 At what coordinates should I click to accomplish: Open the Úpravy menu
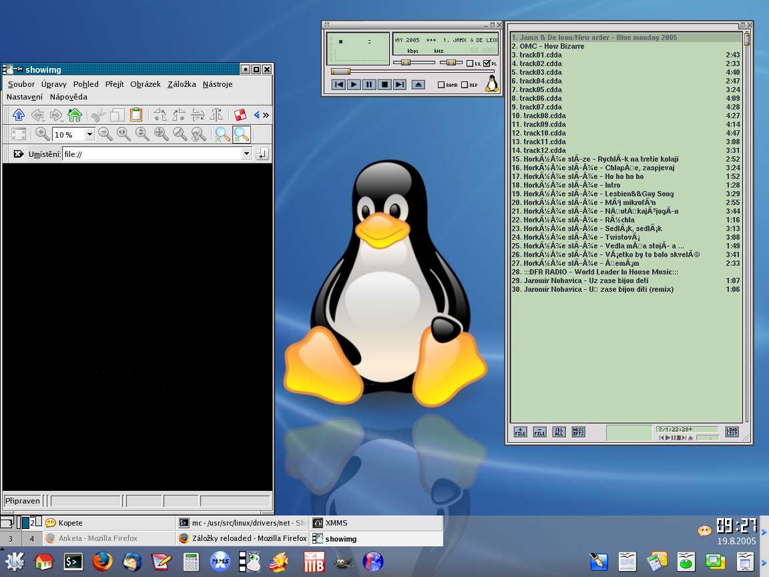click(x=54, y=84)
